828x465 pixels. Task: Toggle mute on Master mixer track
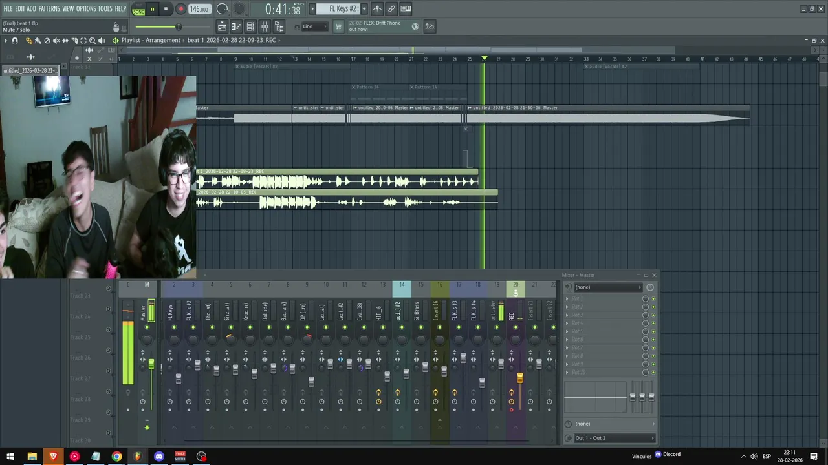point(147,327)
